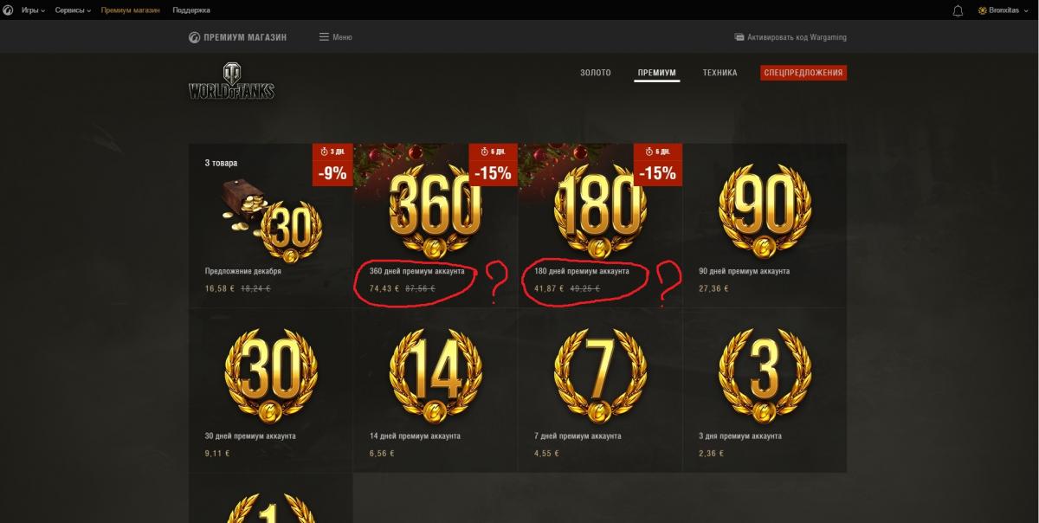This screenshot has width=1039, height=523.
Task: Expand the Сервисы dropdown menu
Action: pyautogui.click(x=73, y=10)
